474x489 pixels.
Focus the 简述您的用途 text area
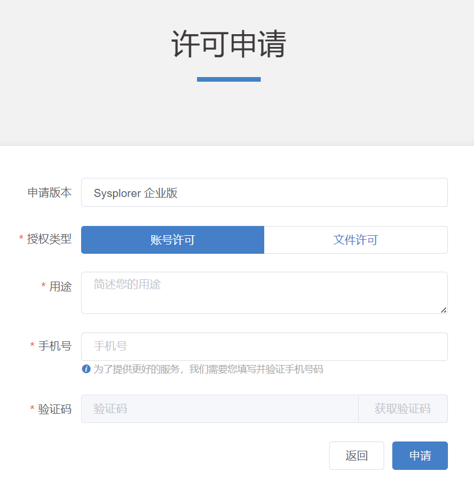point(264,293)
